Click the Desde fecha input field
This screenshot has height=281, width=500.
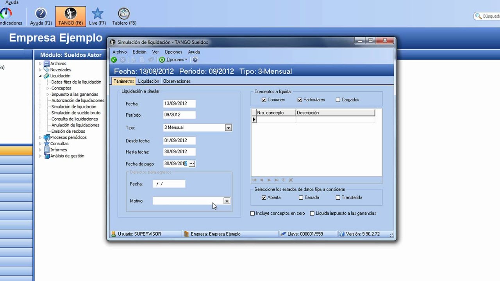[x=179, y=140]
